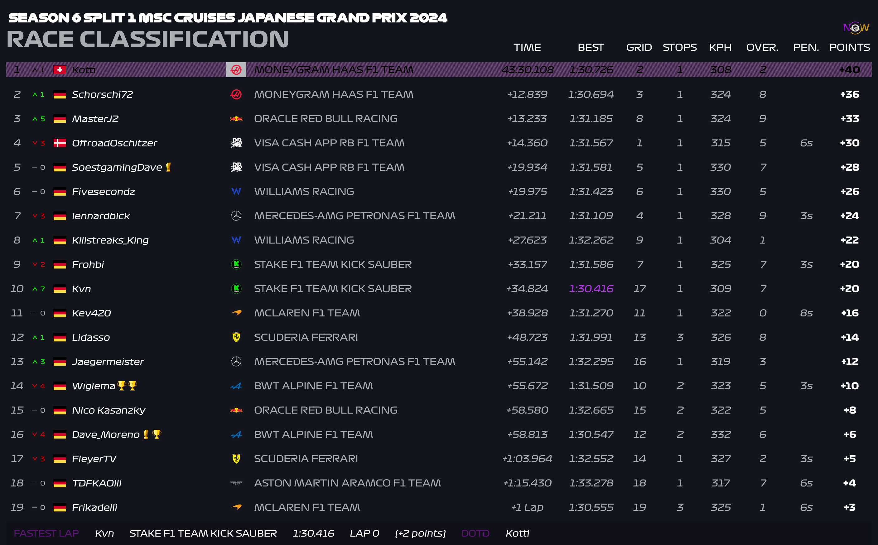Click the +1 Lap time for Frikadelli
Screen dimensions: 878x545
[527, 507]
